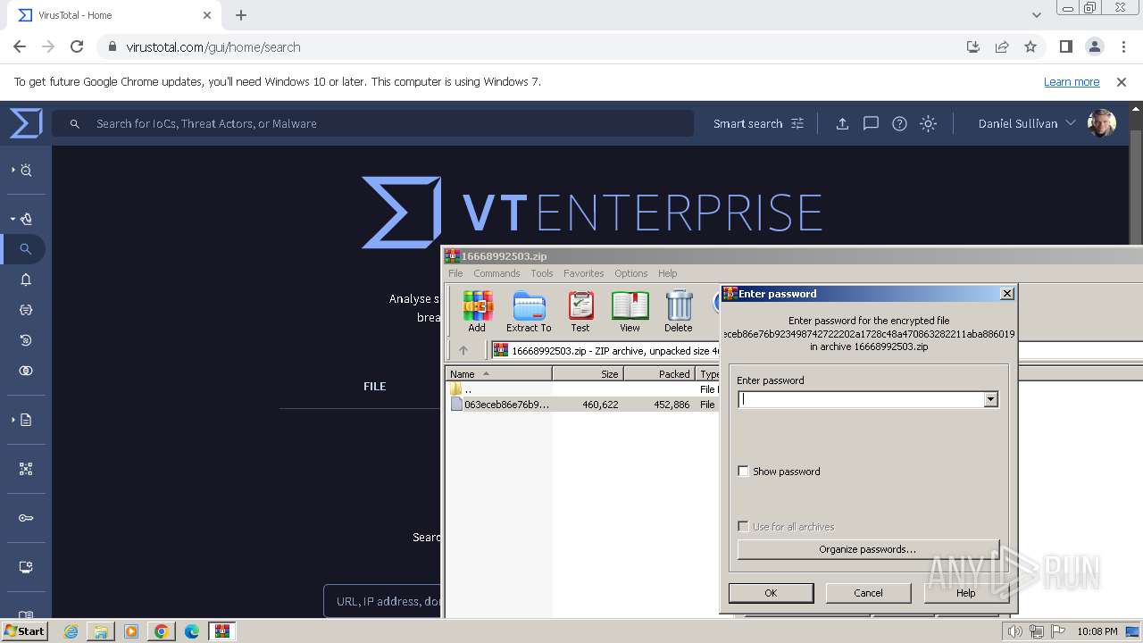This screenshot has width=1143, height=643.
Task: Open the WinRAR Tools menu
Action: [x=542, y=273]
